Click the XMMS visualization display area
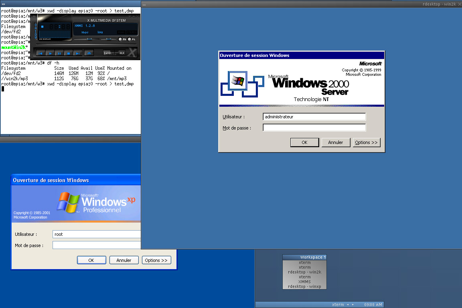The height and width of the screenshot is (308, 462). click(x=55, y=34)
